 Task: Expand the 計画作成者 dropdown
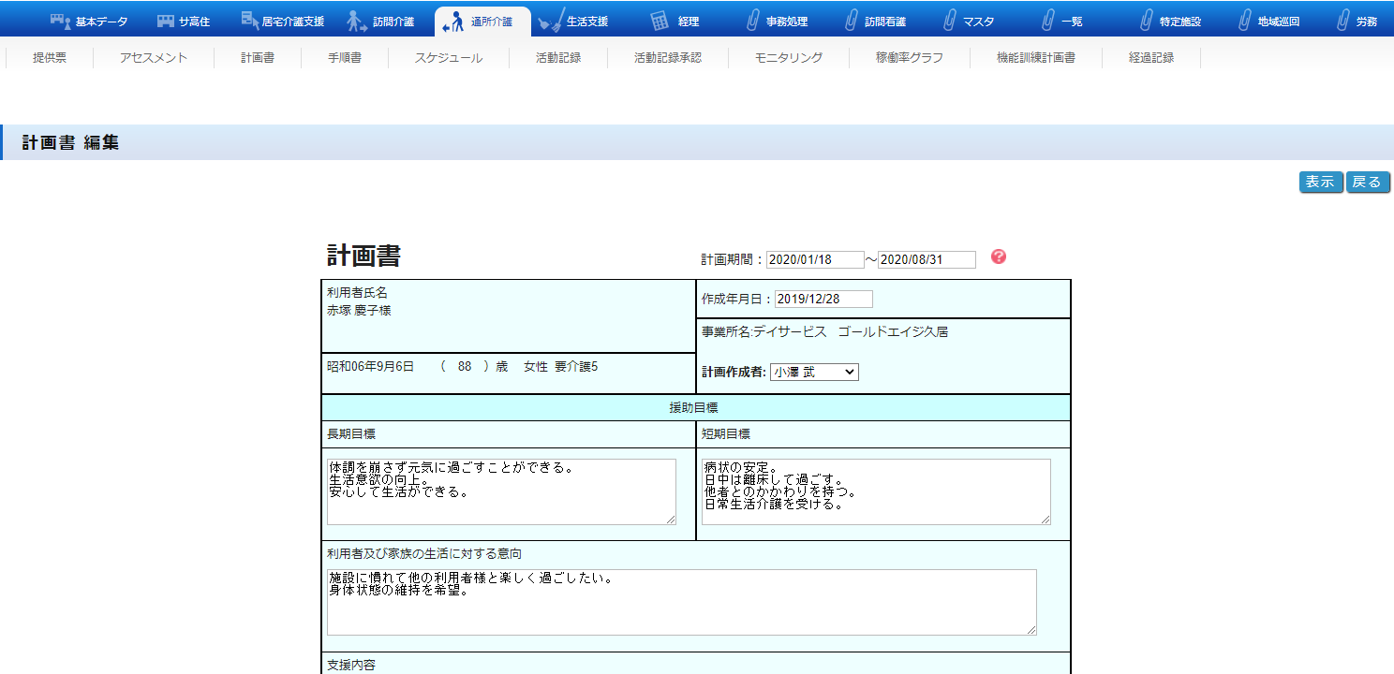813,372
